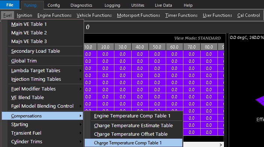Open the Diagnostics tab
Image resolution: width=264 pixels, height=147 pixels.
(81, 5)
